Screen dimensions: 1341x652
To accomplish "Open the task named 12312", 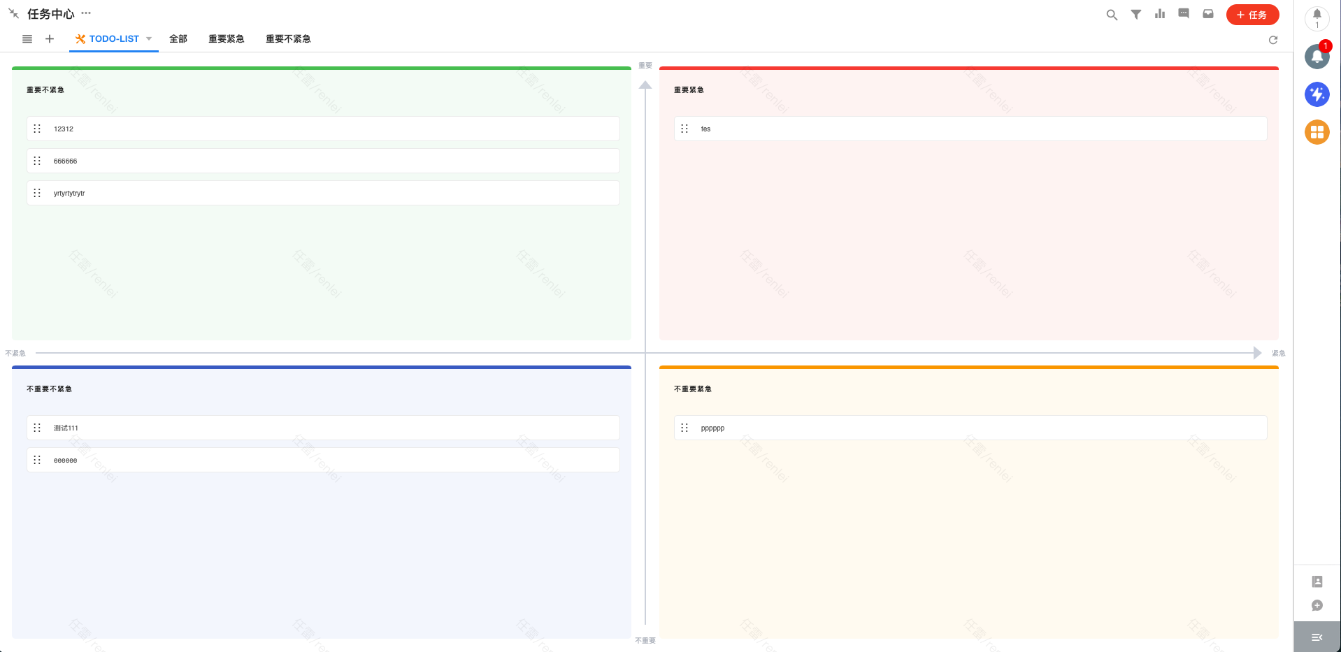I will click(323, 129).
